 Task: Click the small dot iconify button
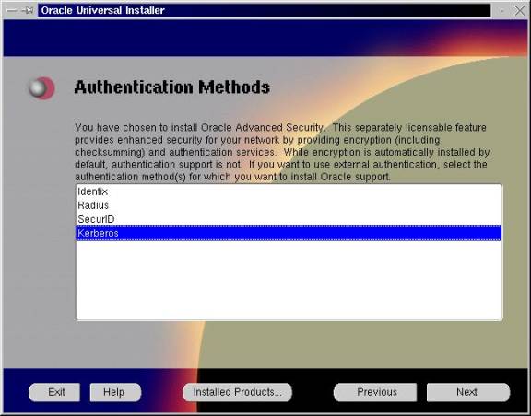[501, 11]
